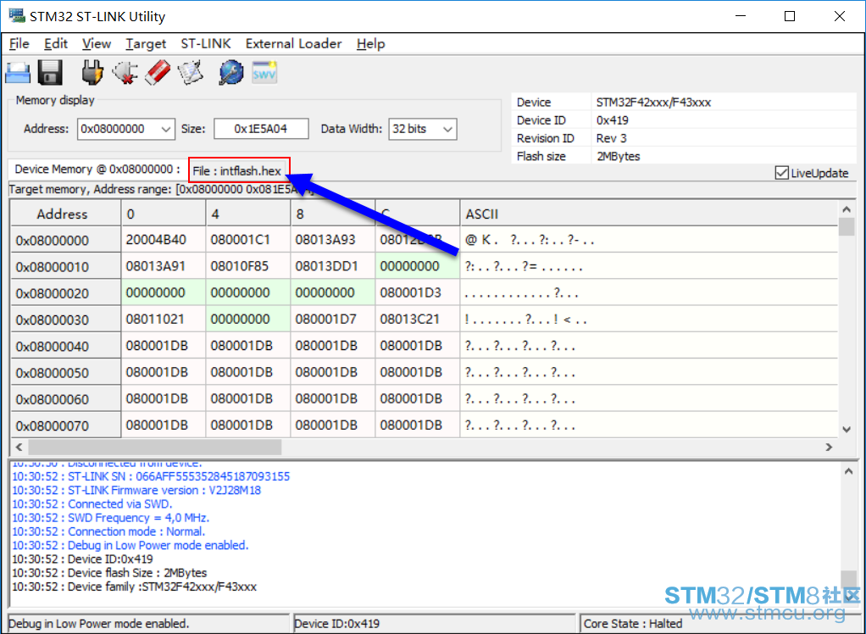Select row address 0x08000000
866x634 pixels.
[x=66, y=240]
